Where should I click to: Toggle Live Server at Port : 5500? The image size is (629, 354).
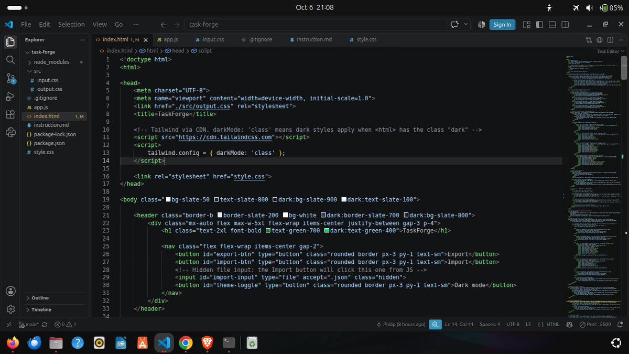[595, 324]
